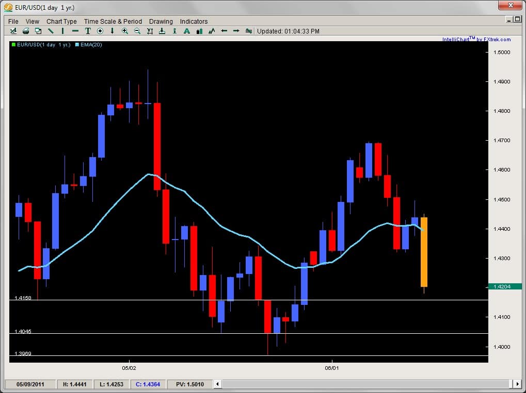Open the IntelliChart by FXtrek.com link
This screenshot has width=526, height=393.
click(476, 39)
